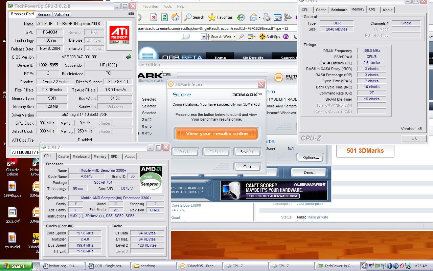
Task: Open the browser History clock icon
Action: (x=241, y=17)
